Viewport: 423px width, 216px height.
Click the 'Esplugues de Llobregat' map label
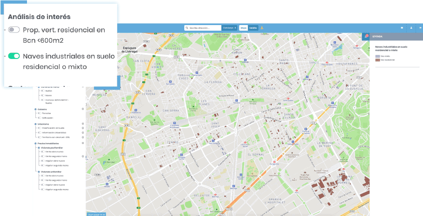click(129, 50)
